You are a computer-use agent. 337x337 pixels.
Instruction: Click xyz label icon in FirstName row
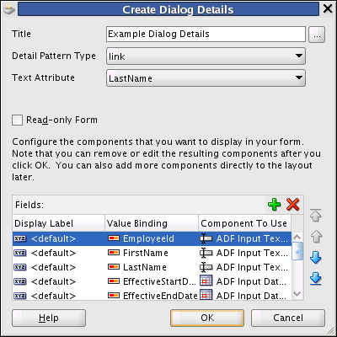pyautogui.click(x=20, y=253)
